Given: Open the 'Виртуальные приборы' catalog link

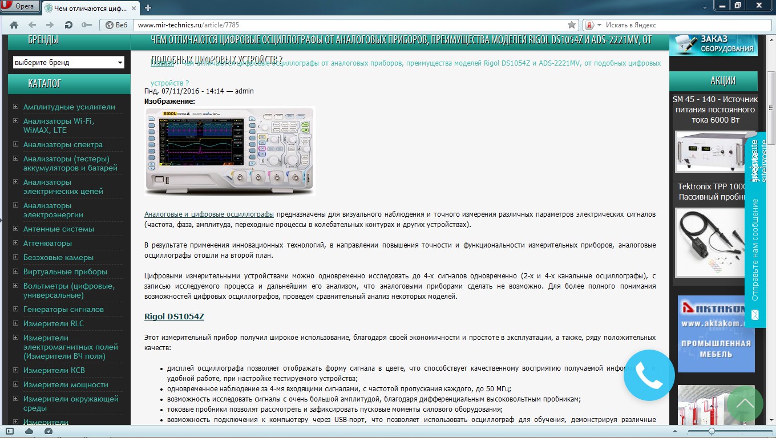Looking at the screenshot, I should (65, 271).
